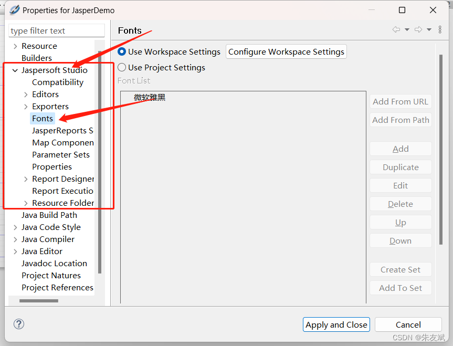Screen dimensions: 453x346
Task: Expand the Resource Folder node
Action: 26,203
